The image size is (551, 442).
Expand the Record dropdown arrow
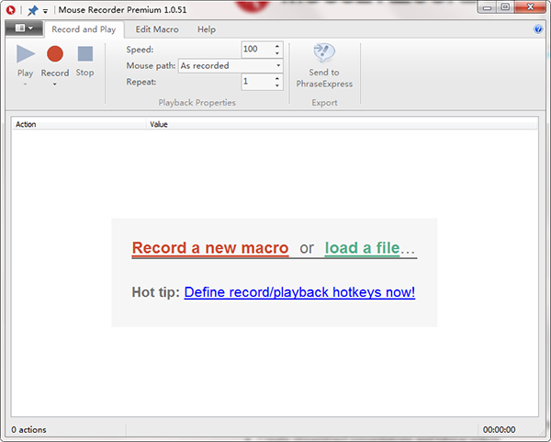[55, 85]
